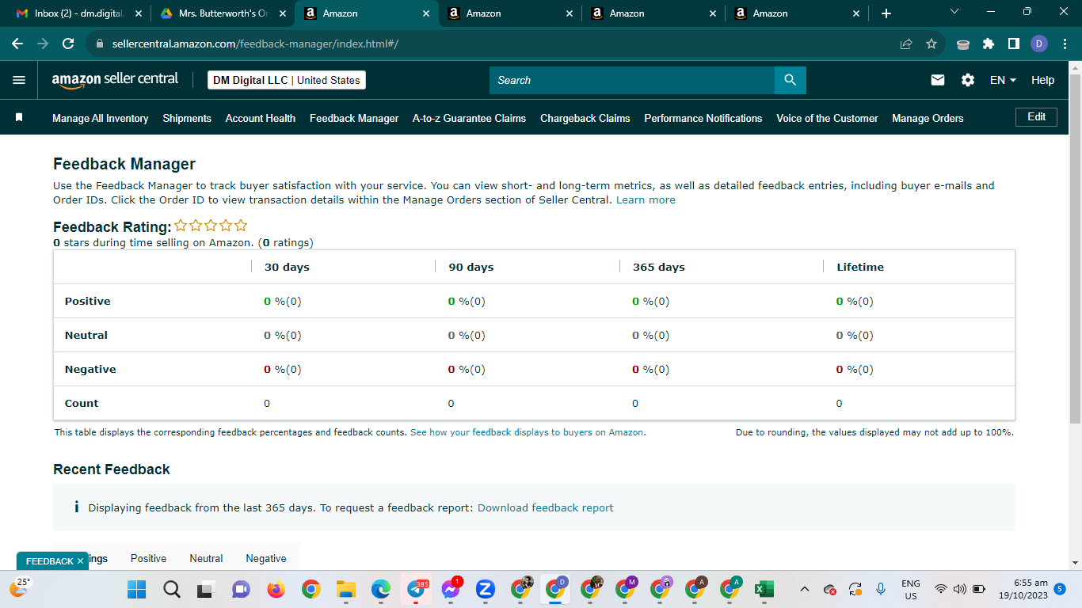Image resolution: width=1082 pixels, height=608 pixels.
Task: Open Excel from taskbar
Action: 764,589
